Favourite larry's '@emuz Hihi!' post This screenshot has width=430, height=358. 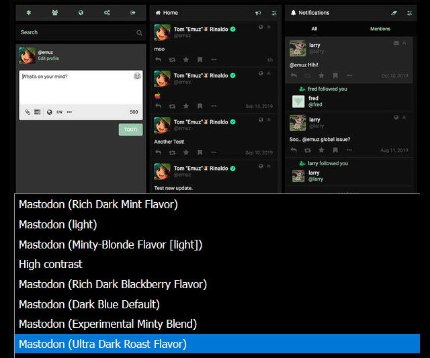[321, 75]
